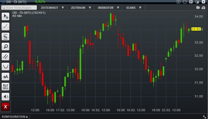
Task: Open the INDIKATOR dropdown menu
Action: pyautogui.click(x=109, y=8)
